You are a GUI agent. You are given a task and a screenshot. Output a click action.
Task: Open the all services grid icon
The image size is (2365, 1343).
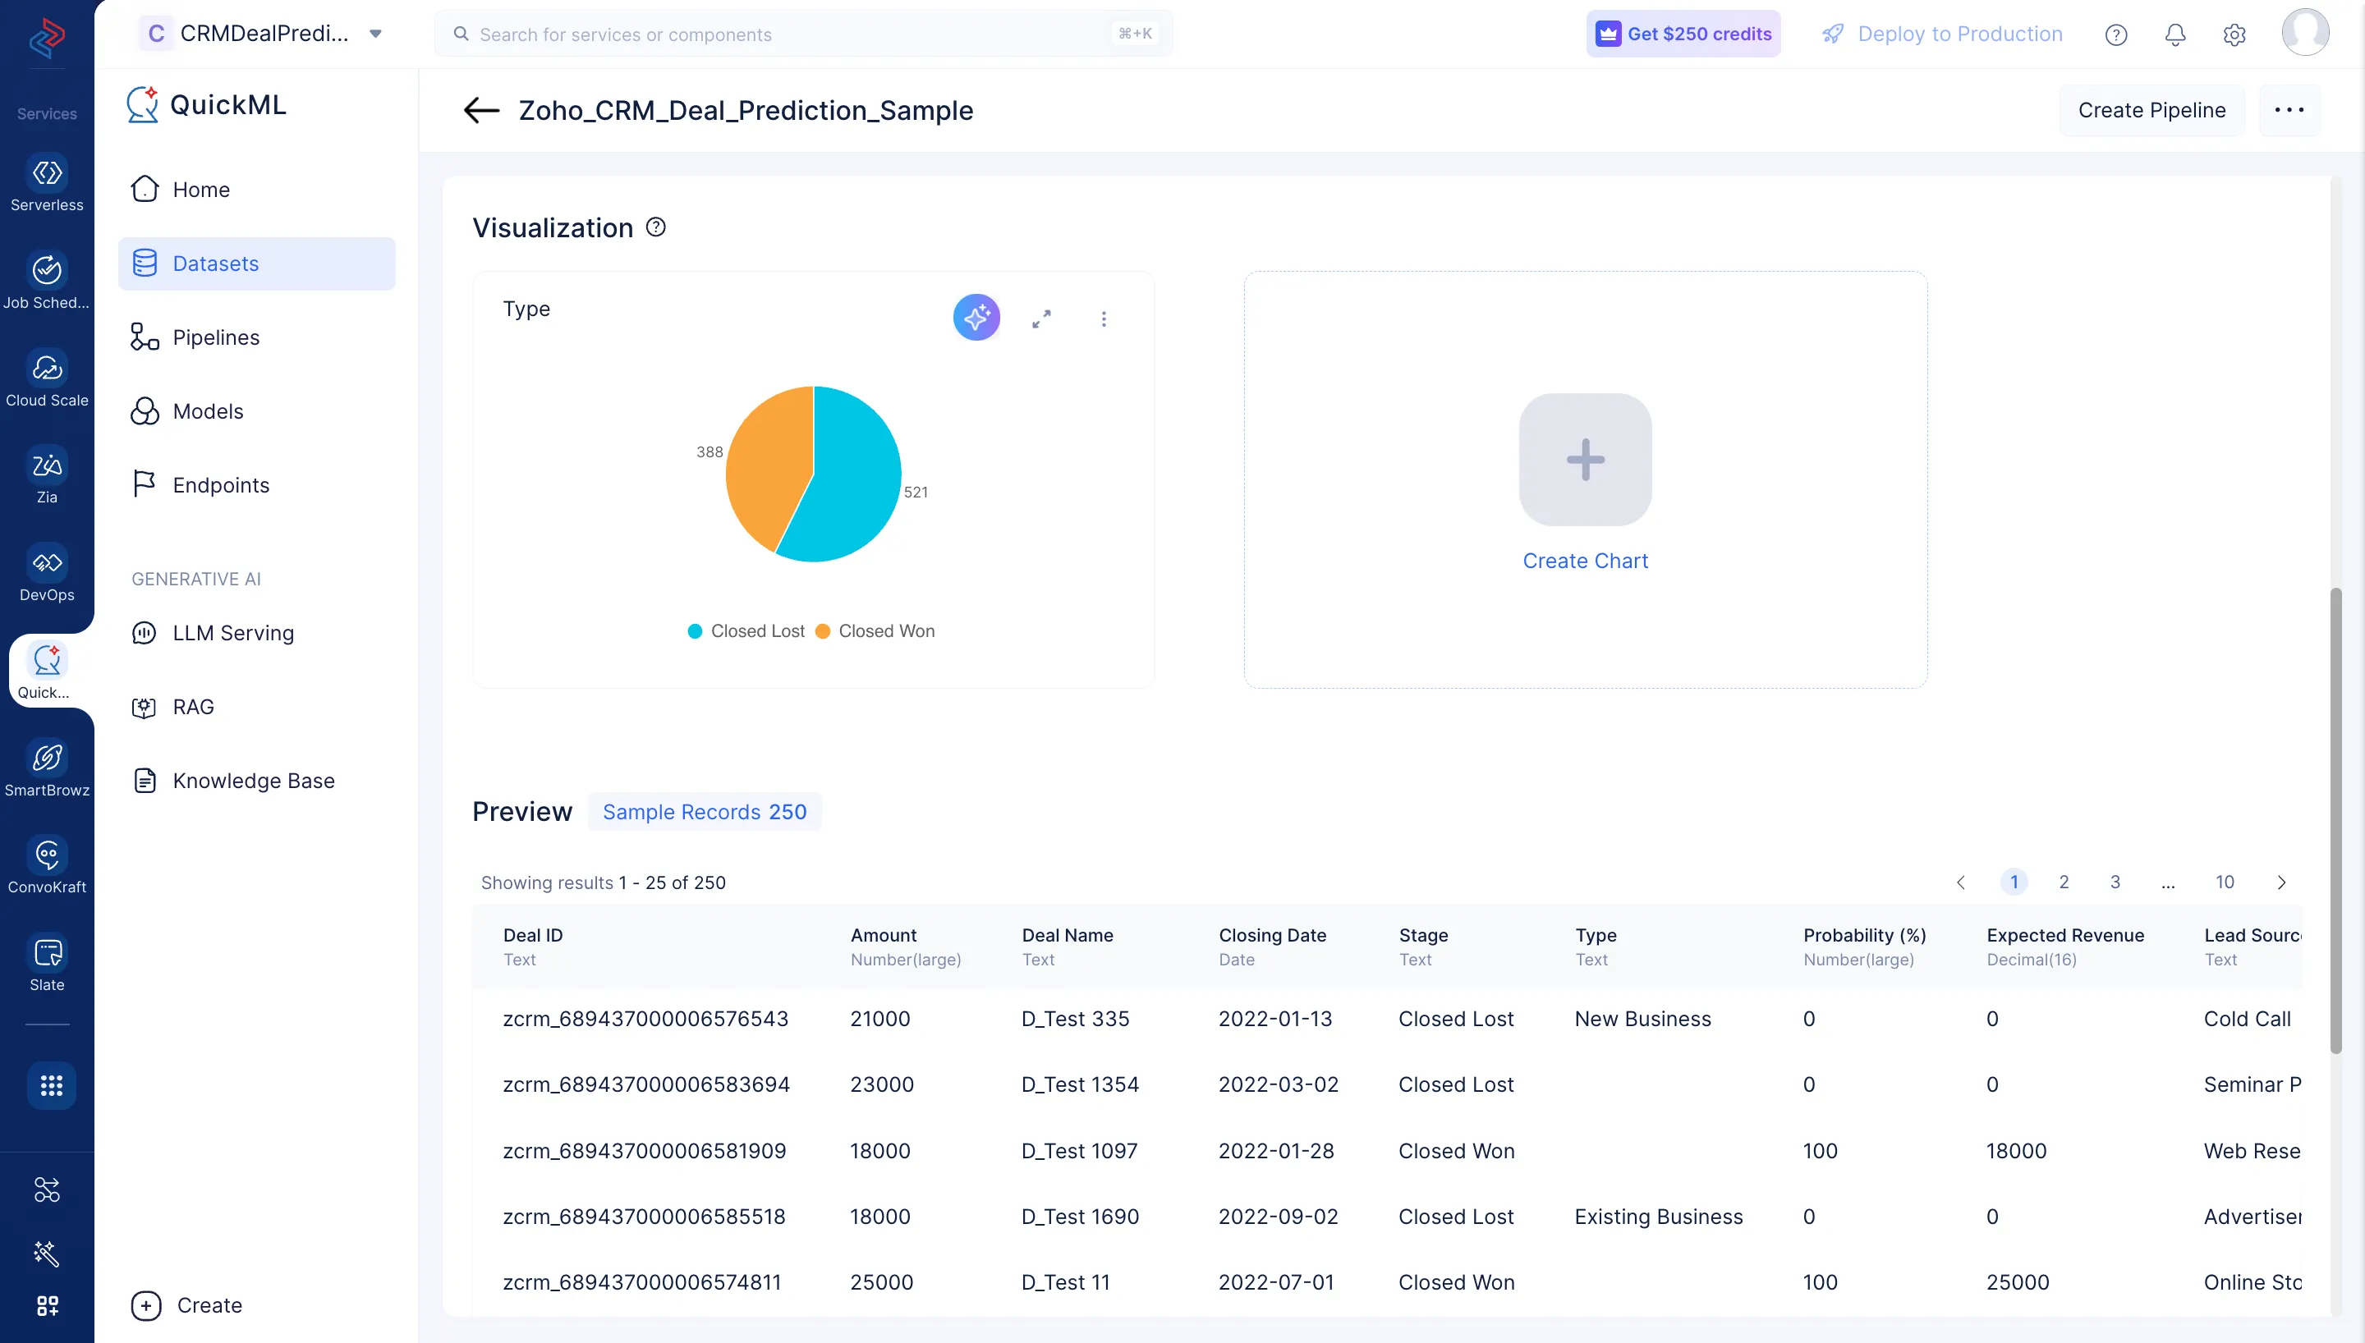pyautogui.click(x=51, y=1086)
